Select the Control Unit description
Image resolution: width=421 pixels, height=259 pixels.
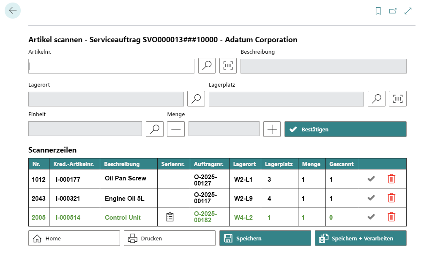(x=123, y=218)
